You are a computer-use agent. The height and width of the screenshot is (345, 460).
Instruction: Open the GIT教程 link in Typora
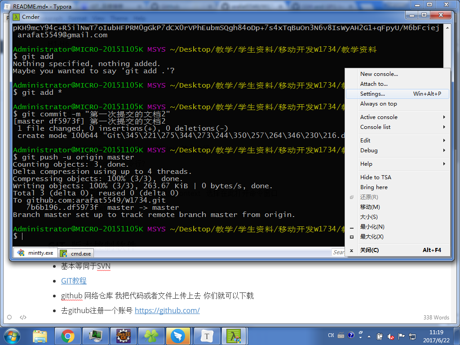74,281
